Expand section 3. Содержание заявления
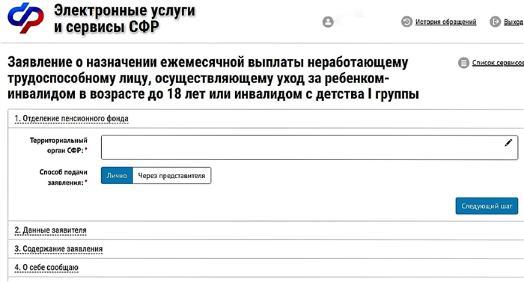 [x=58, y=249]
